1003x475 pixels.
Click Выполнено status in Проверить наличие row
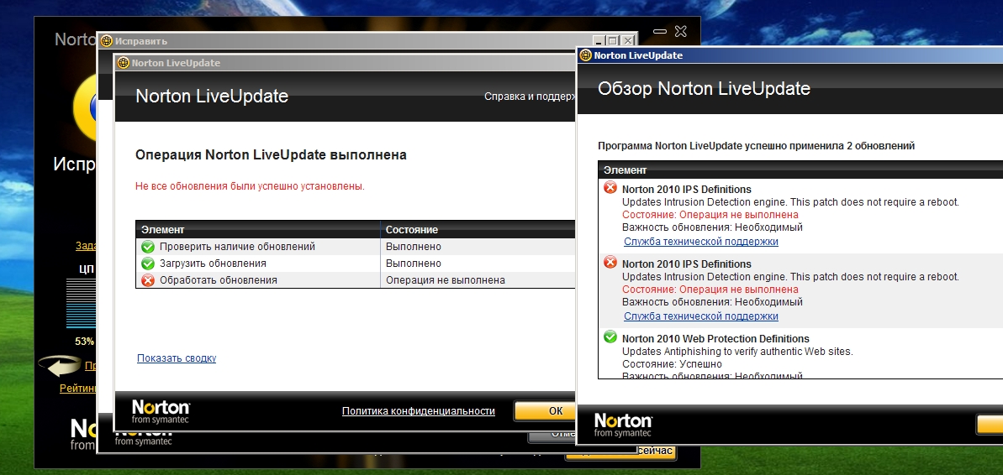(x=414, y=247)
